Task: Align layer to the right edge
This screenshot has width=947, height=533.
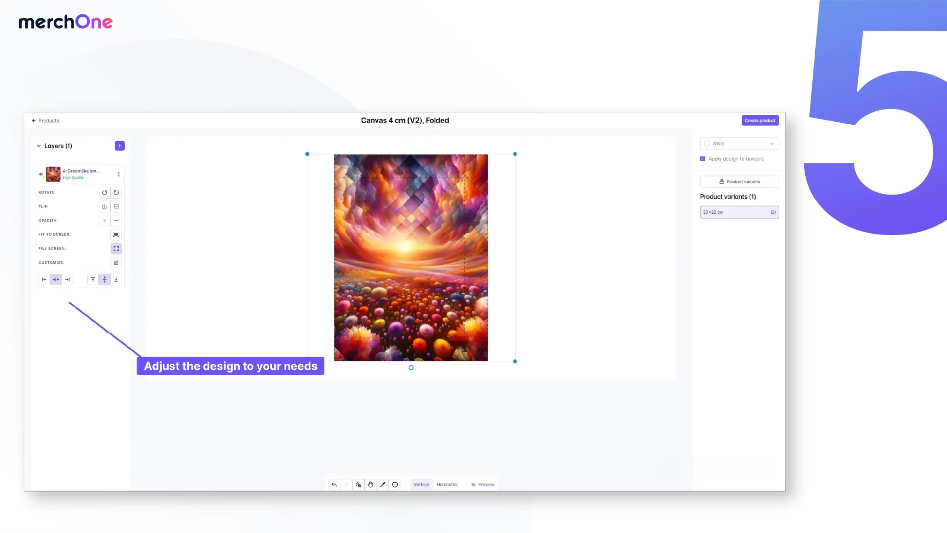Action: pos(67,280)
